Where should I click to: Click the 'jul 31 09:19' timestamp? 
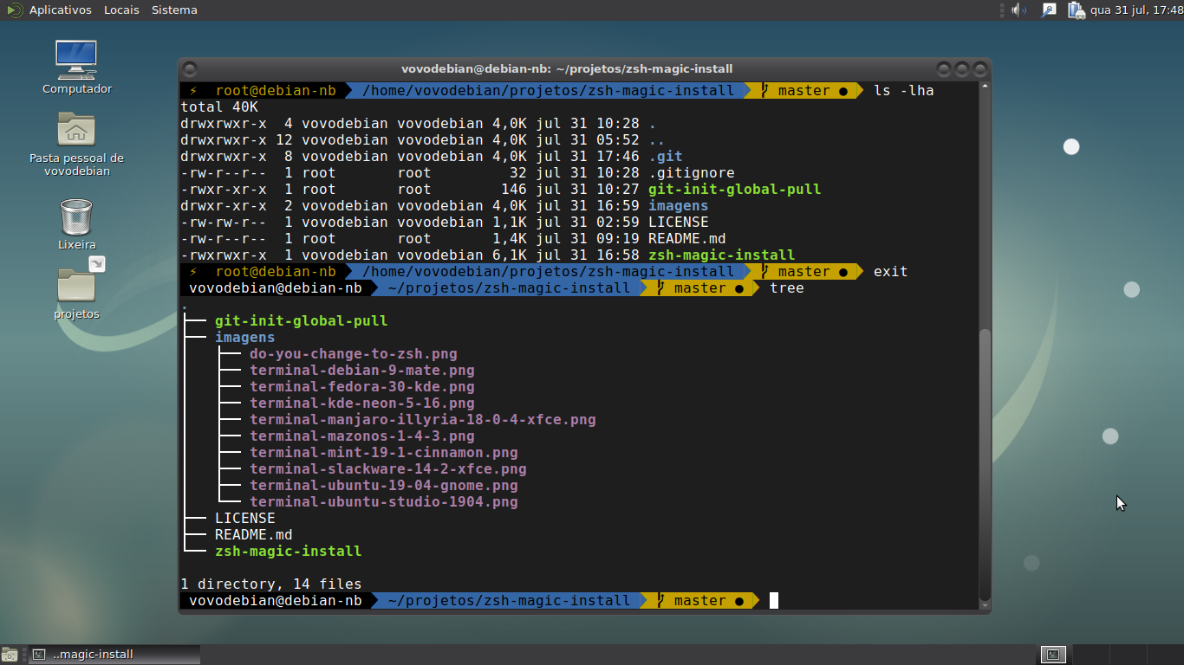click(x=588, y=238)
